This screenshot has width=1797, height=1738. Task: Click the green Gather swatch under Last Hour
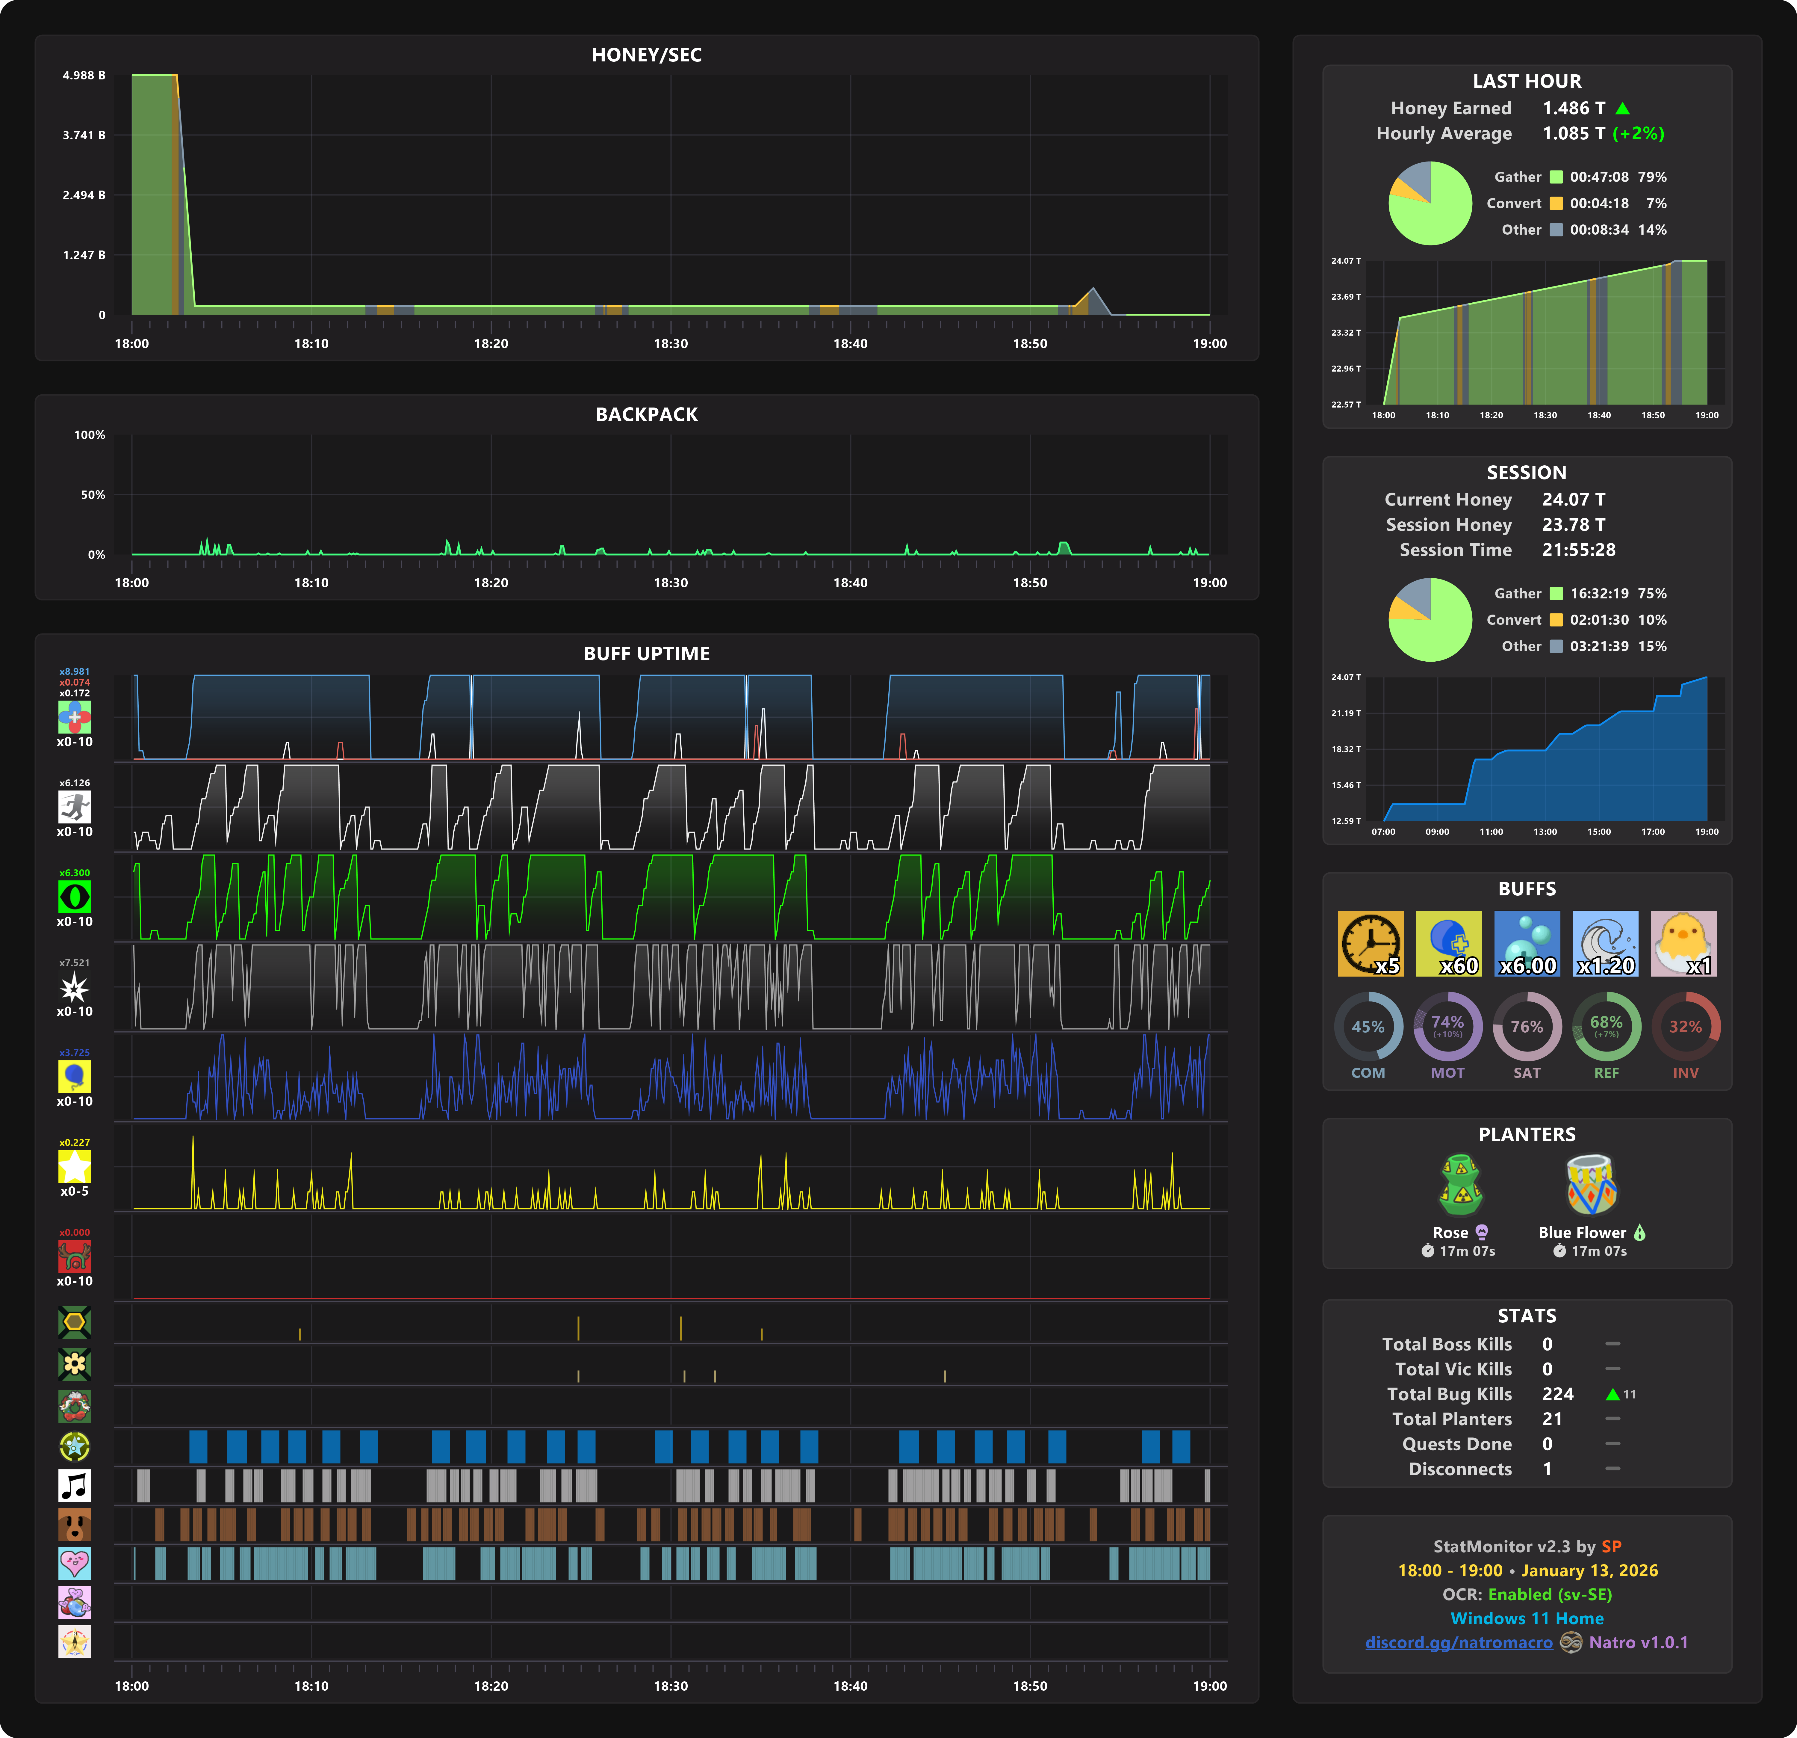point(1556,177)
